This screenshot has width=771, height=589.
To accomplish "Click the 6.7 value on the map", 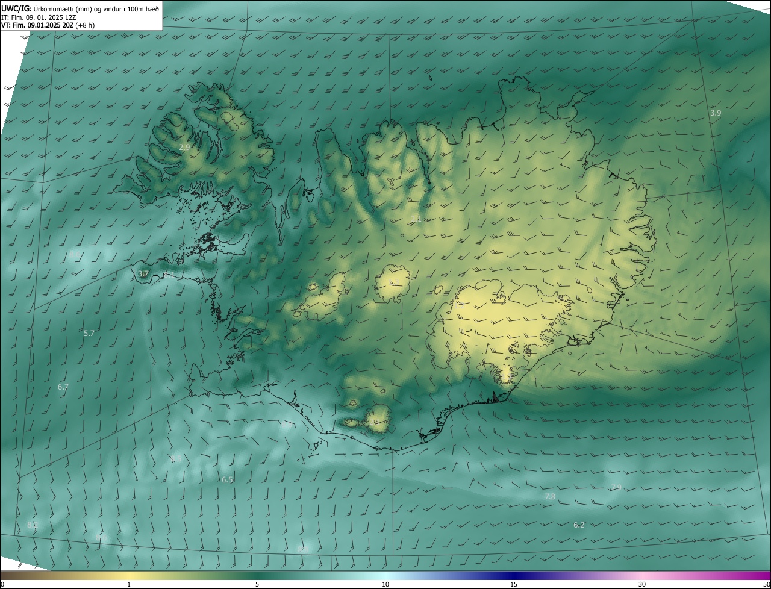I will 63,387.
